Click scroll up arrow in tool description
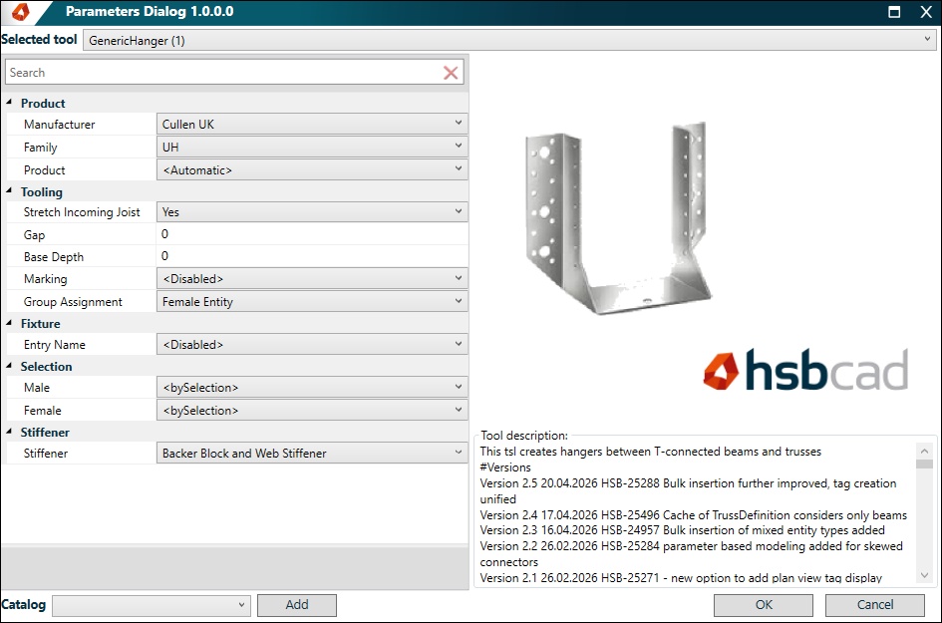This screenshot has height=623, width=942. click(x=925, y=451)
